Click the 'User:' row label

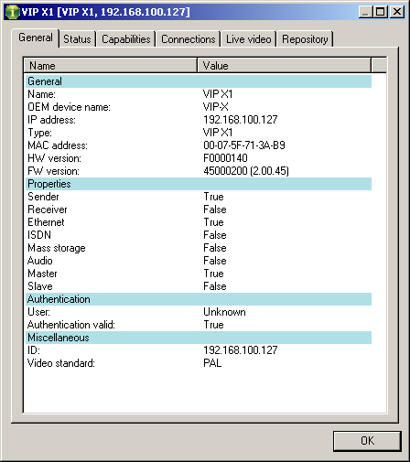(x=38, y=312)
